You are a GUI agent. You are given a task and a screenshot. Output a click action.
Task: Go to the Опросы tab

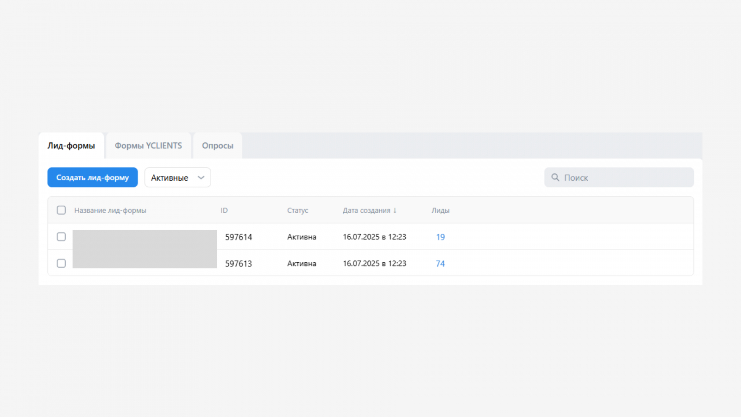pos(217,145)
